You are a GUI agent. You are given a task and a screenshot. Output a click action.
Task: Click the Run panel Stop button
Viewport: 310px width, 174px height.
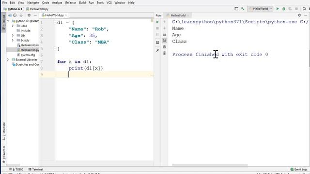pos(157,29)
